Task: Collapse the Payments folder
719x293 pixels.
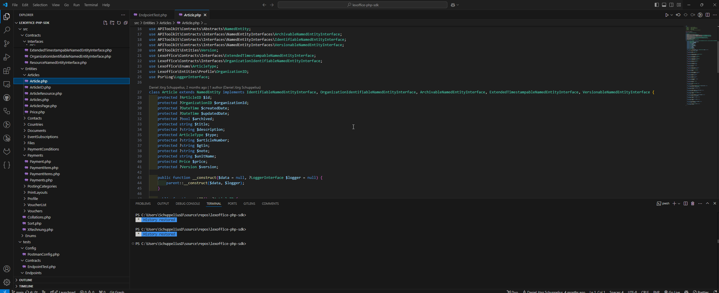Action: click(35, 155)
